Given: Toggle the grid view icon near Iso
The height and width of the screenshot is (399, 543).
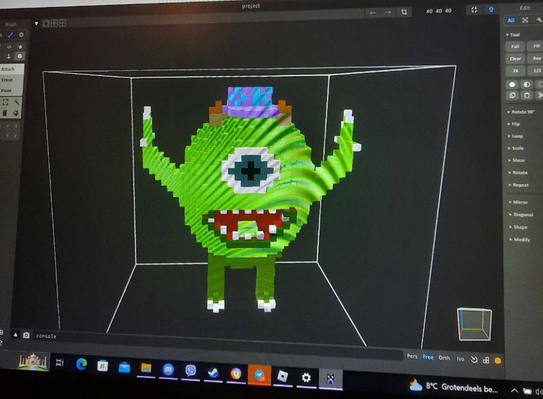Looking at the screenshot, I should click(x=486, y=360).
